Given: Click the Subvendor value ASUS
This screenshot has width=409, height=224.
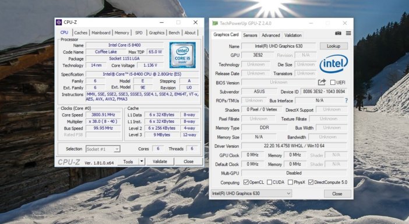Looking at the screenshot, I should [259, 91].
